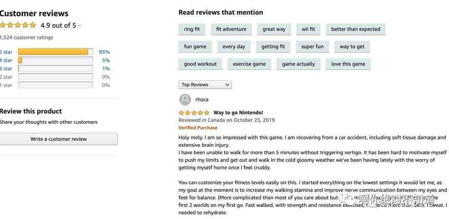Click the 93% five-star percentage link

tap(104, 52)
